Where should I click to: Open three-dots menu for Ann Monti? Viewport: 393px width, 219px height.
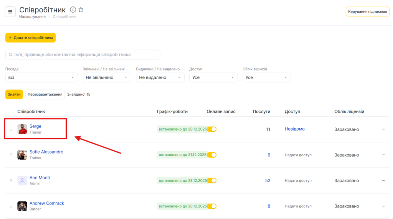point(383,180)
